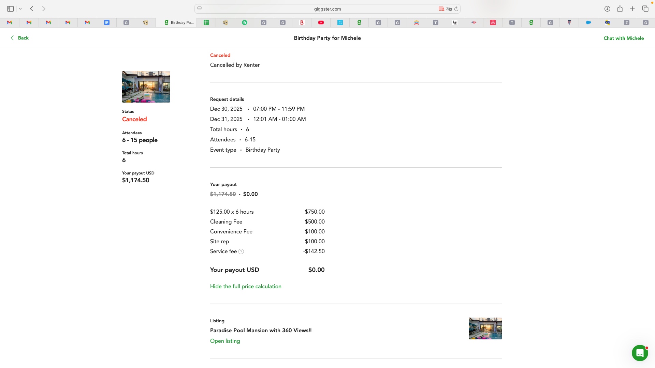Open the Intercom chat bubble icon
The height and width of the screenshot is (368, 655).
(x=640, y=353)
